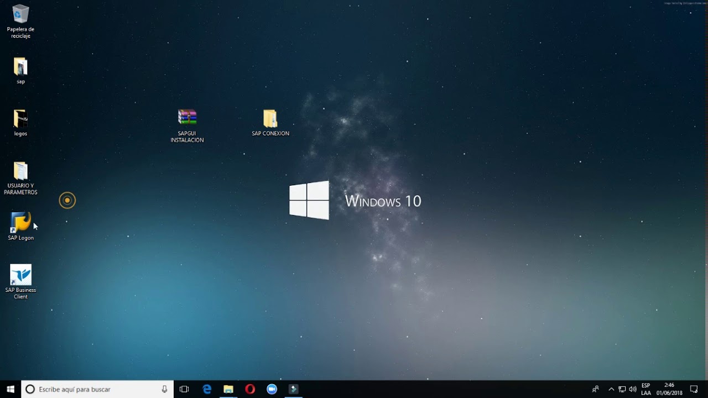The width and height of the screenshot is (708, 398).
Task: Open the Action Center notifications icon
Action: 694,389
